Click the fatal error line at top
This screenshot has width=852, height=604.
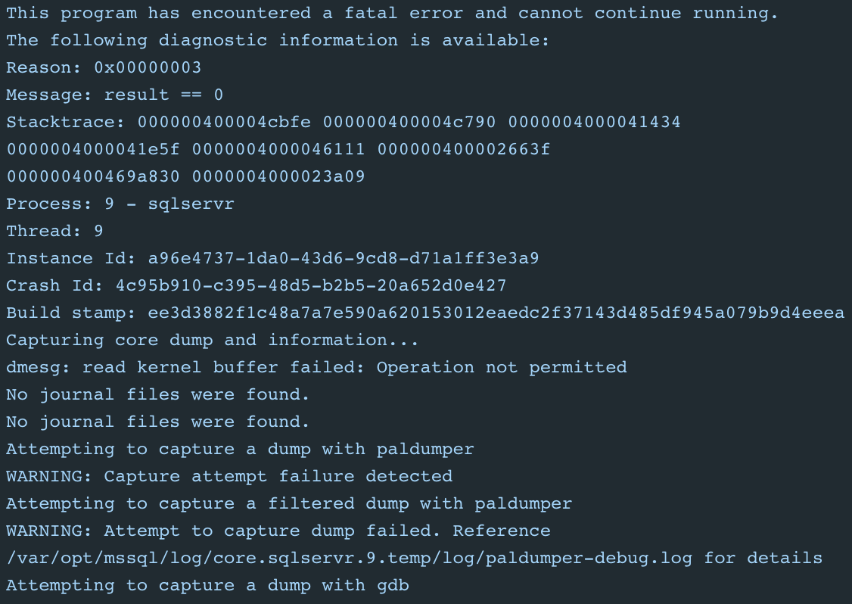(392, 13)
